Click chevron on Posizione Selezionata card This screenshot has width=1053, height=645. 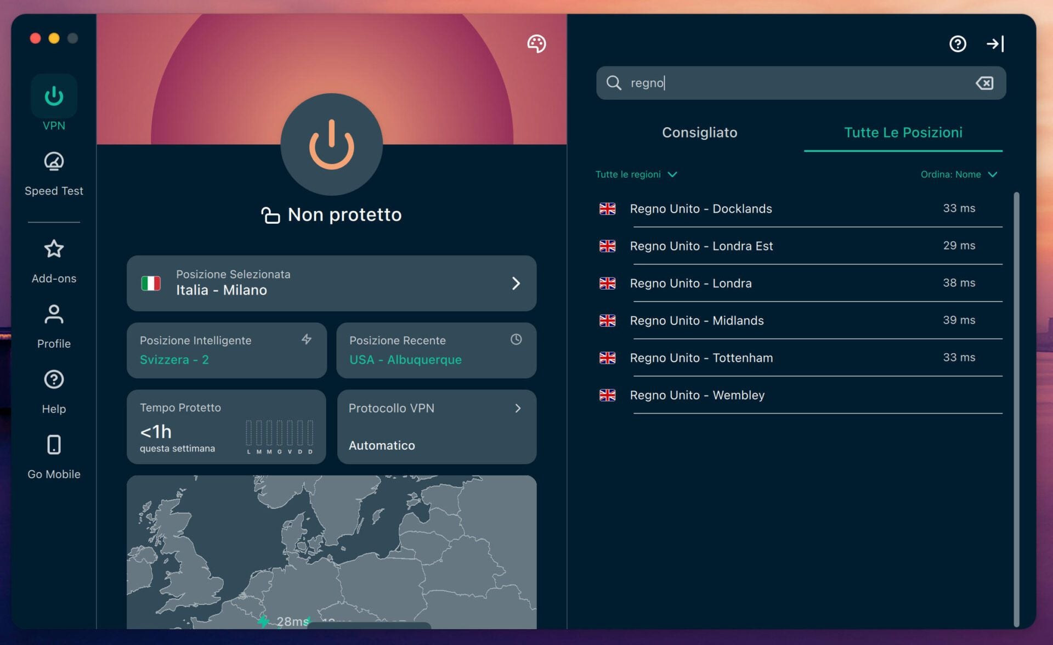516,283
